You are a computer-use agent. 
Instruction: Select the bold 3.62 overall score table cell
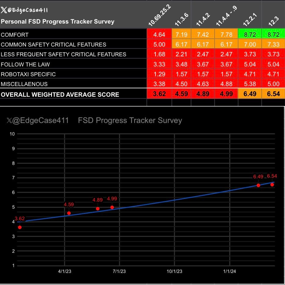point(159,94)
